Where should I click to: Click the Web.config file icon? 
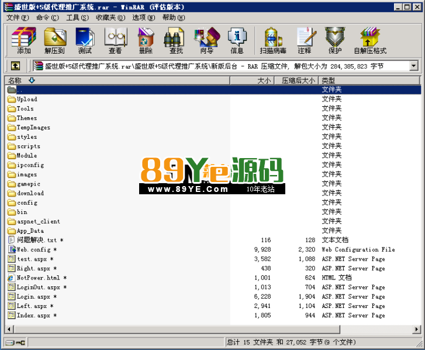[x=12, y=250]
